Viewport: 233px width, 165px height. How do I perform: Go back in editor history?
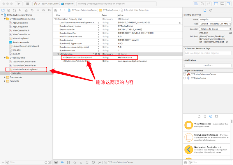(60, 10)
